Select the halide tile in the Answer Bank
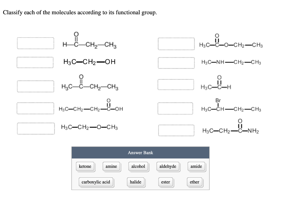This screenshot has width=281, height=207. point(136,182)
